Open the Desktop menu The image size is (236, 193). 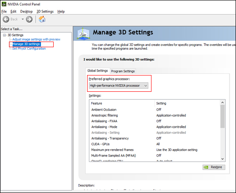26,12
